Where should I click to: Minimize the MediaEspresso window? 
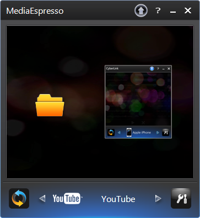pyautogui.click(x=173, y=12)
